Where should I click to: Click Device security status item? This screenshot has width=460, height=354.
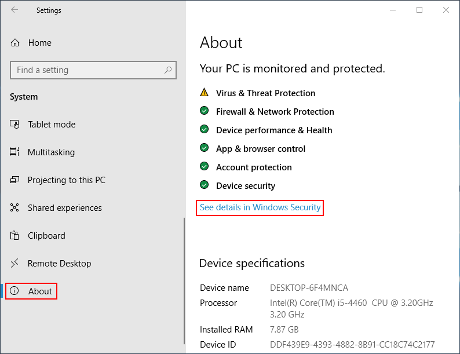(246, 186)
